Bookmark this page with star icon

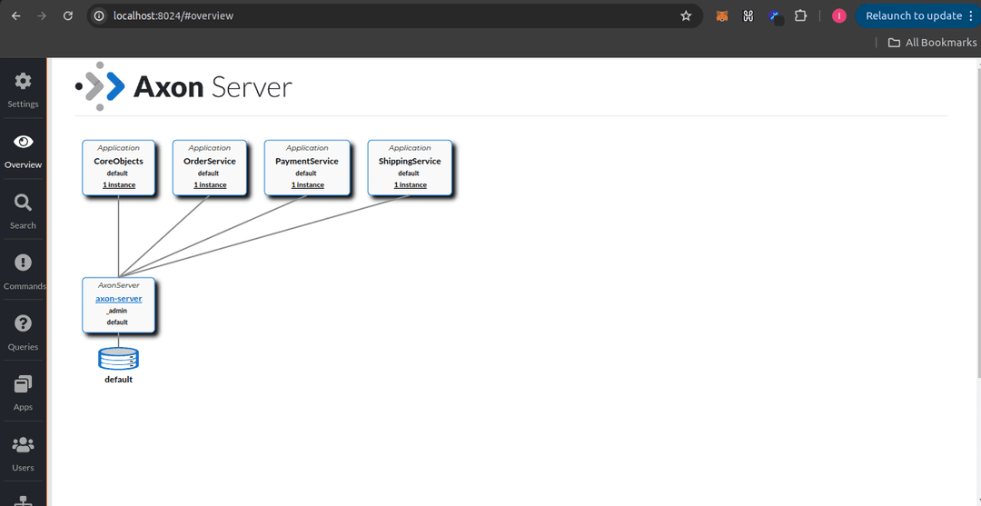pos(686,15)
